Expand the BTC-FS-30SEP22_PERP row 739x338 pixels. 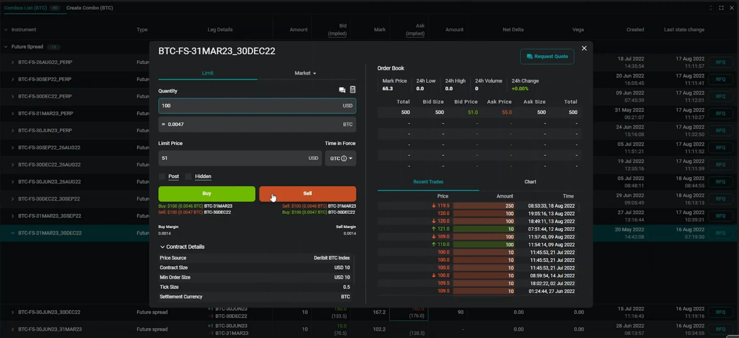[x=13, y=79]
